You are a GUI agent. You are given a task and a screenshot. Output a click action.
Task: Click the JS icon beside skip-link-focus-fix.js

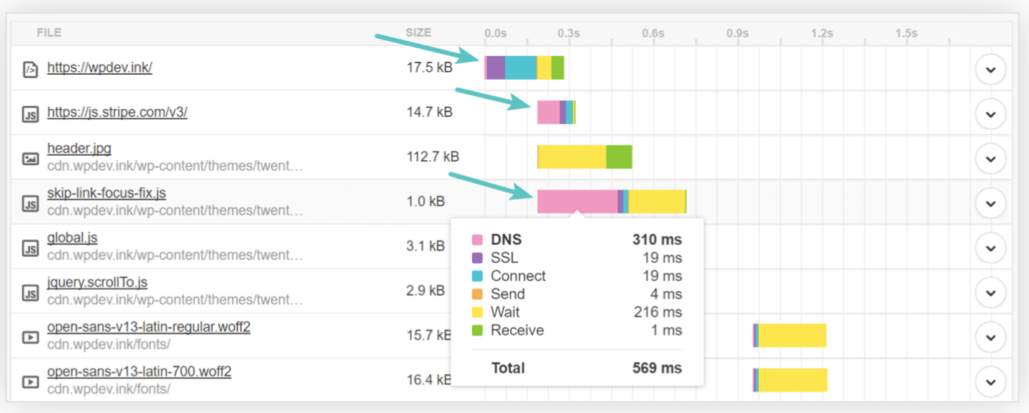tap(30, 203)
